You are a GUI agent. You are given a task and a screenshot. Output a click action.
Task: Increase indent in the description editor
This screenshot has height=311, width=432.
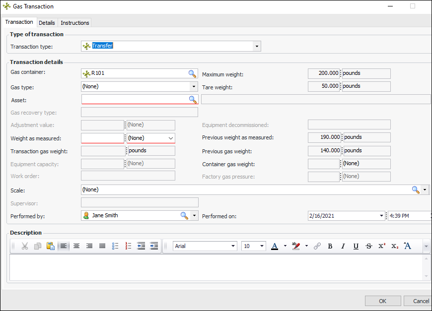pyautogui.click(x=154, y=246)
